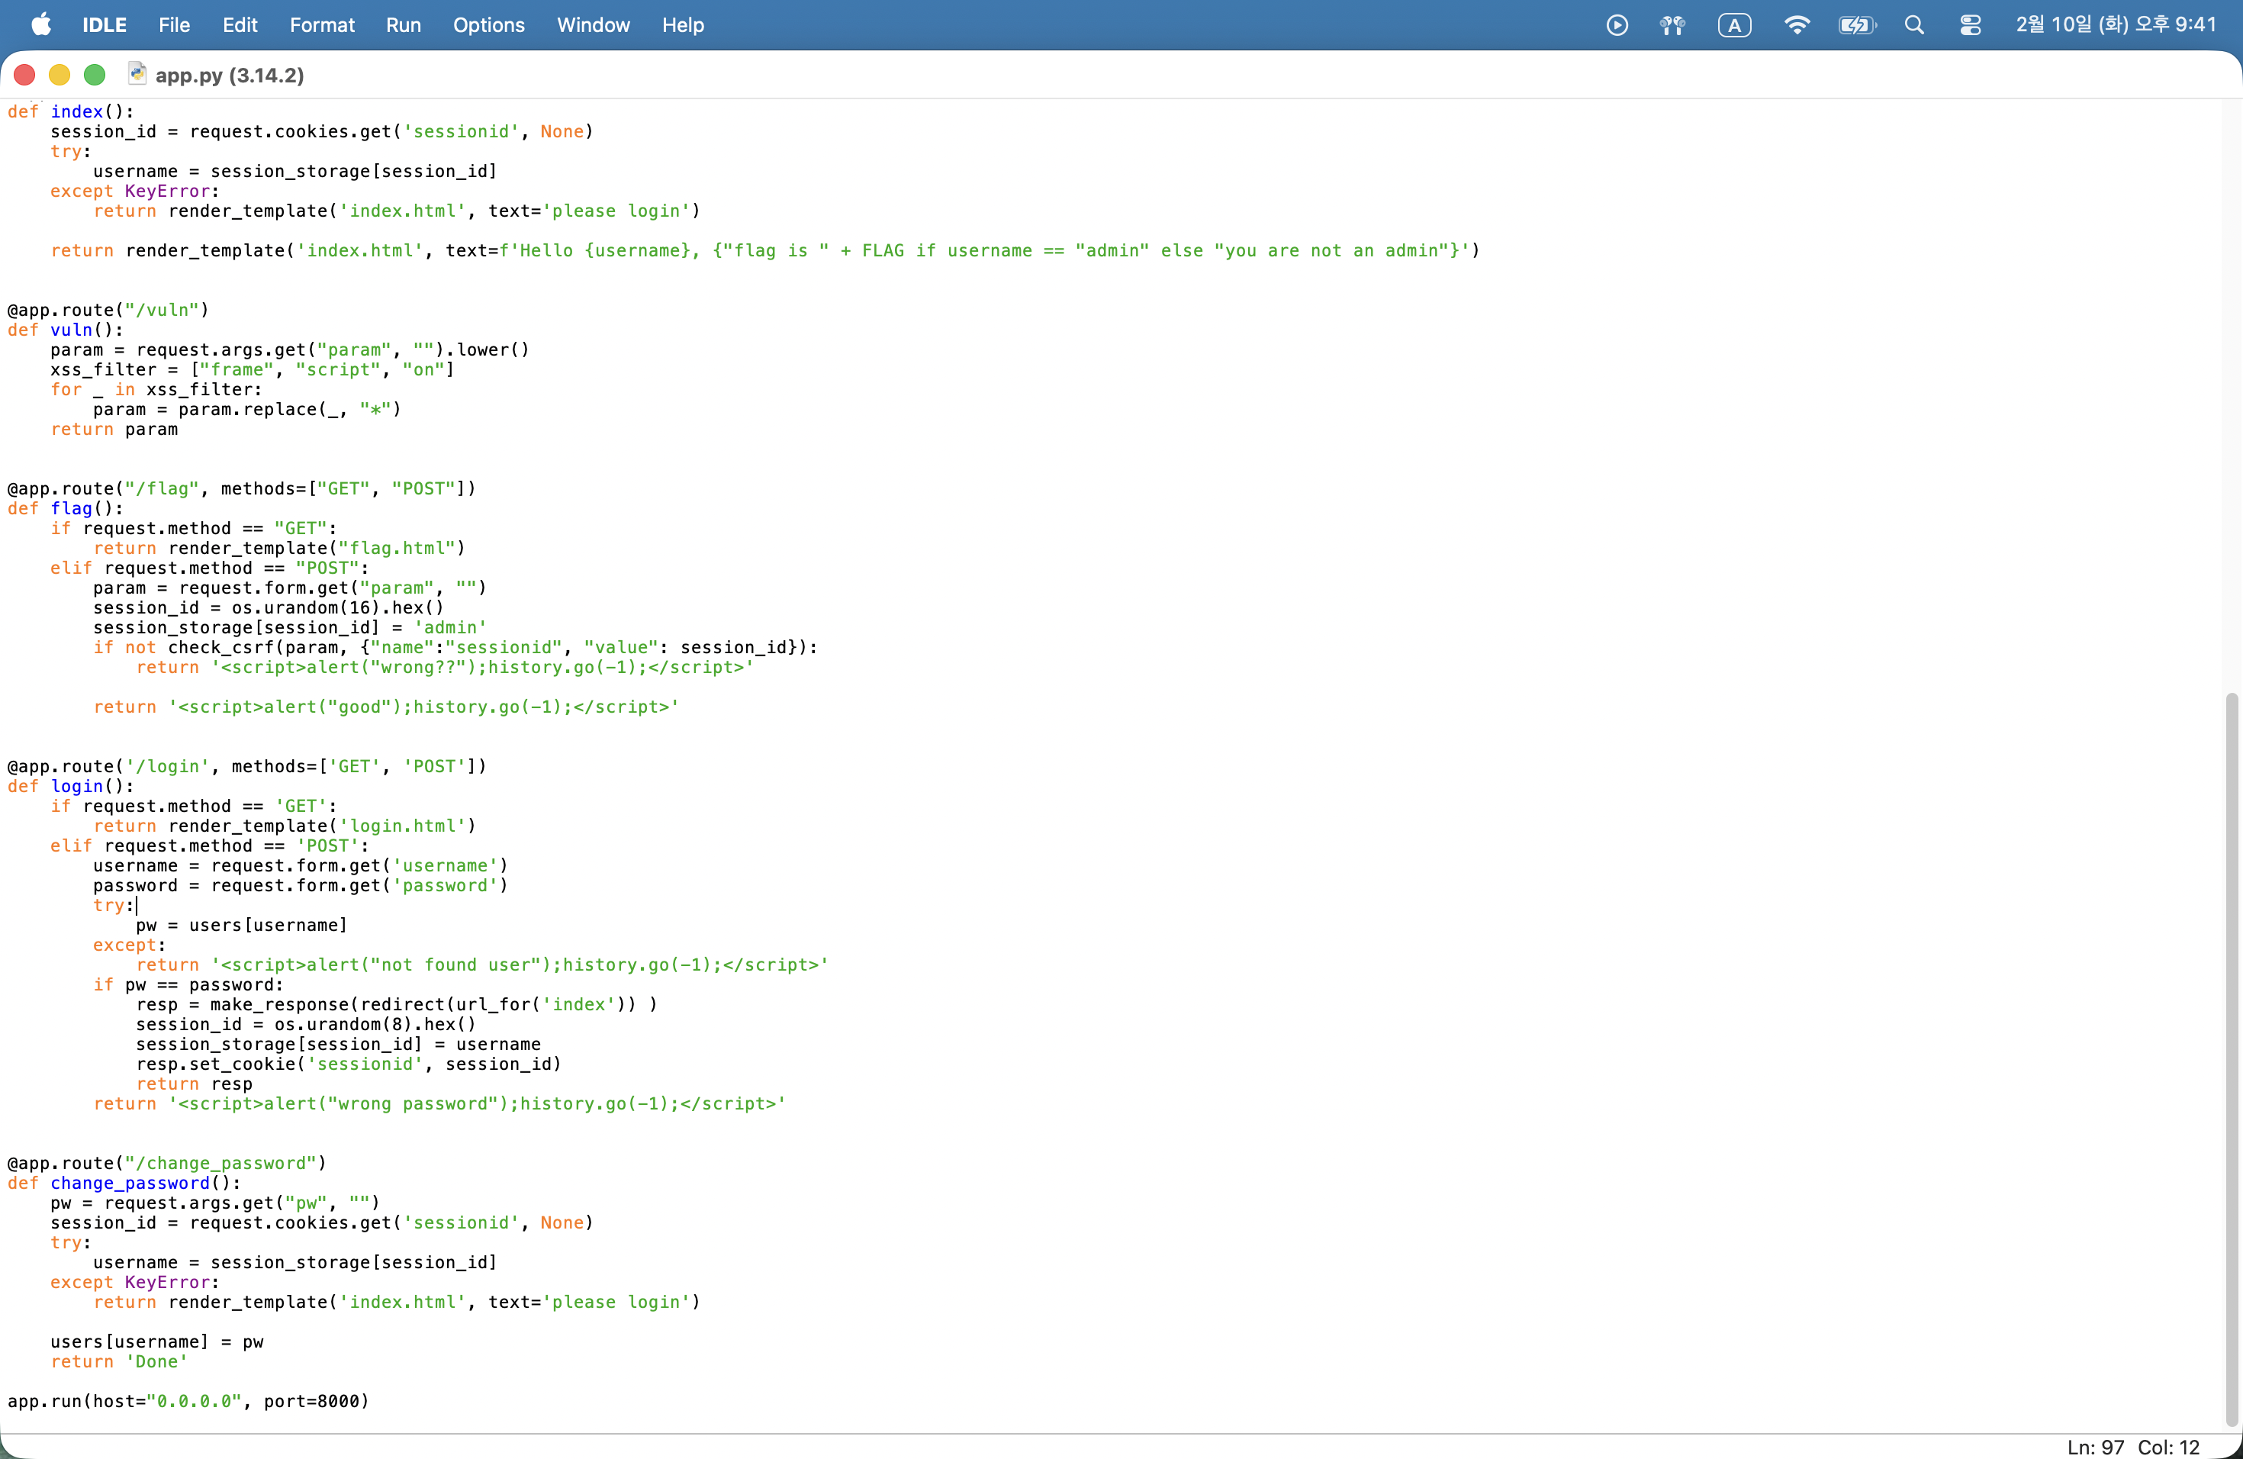The width and height of the screenshot is (2243, 1459).
Task: Open the Options menu
Action: (x=488, y=24)
